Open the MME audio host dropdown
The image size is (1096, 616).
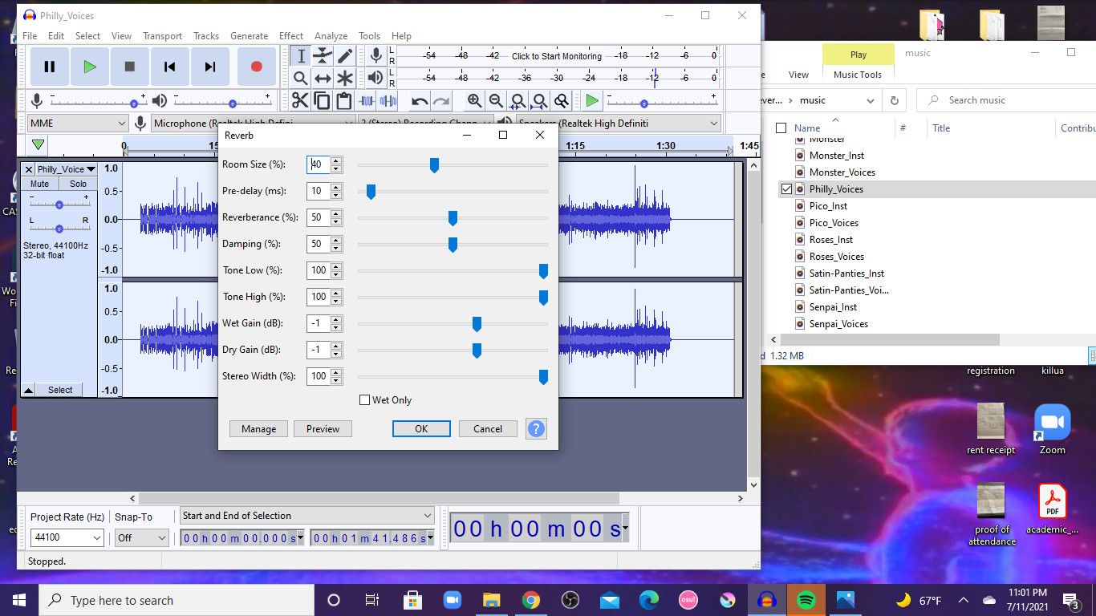(x=77, y=123)
